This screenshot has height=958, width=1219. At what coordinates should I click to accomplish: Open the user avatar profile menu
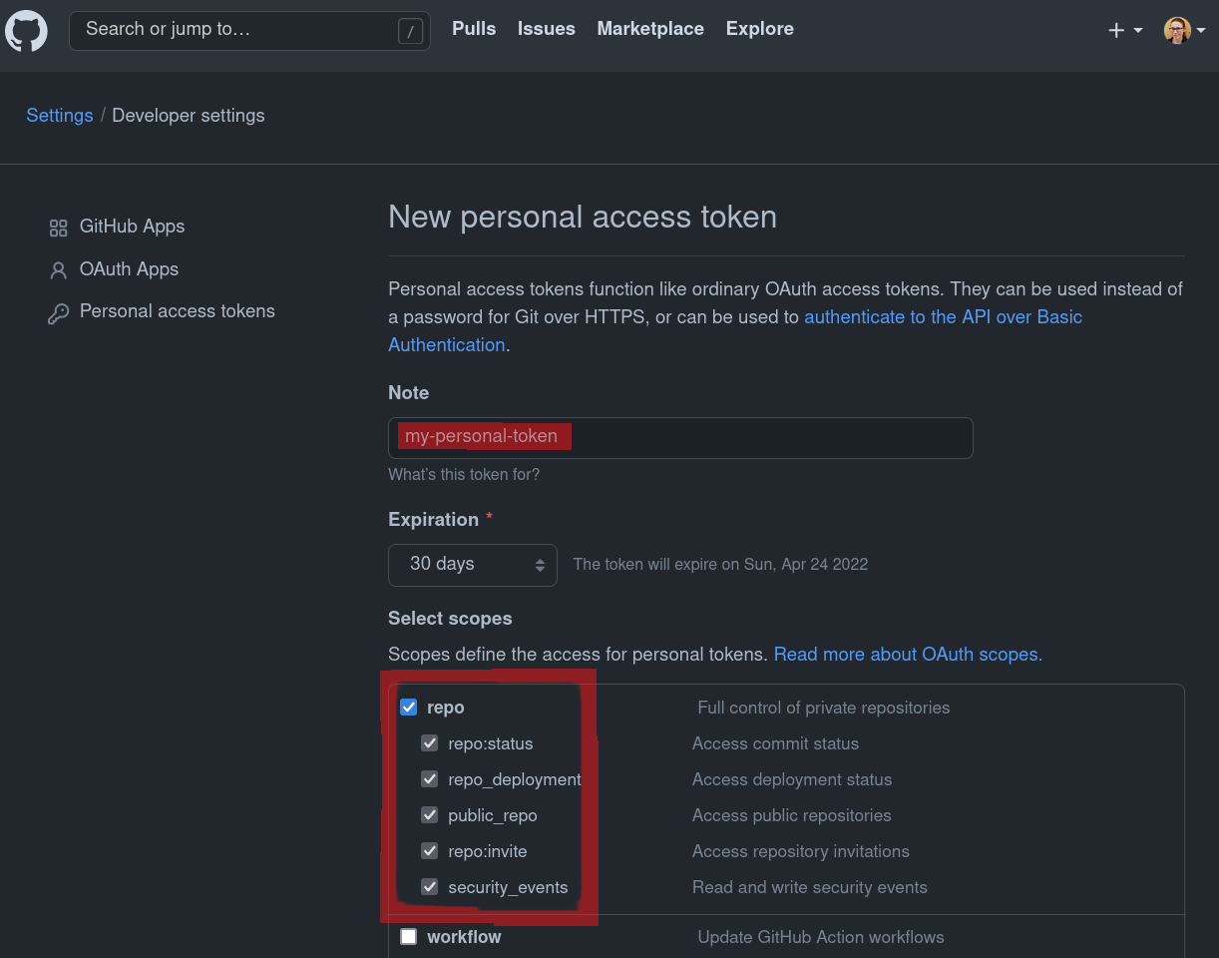(1177, 31)
